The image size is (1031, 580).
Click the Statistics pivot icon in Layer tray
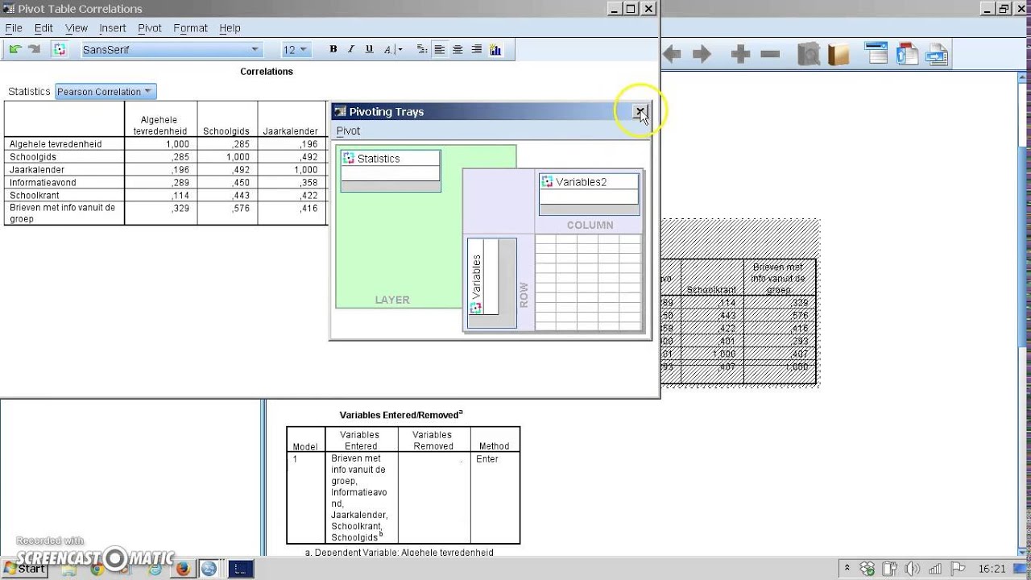point(349,159)
